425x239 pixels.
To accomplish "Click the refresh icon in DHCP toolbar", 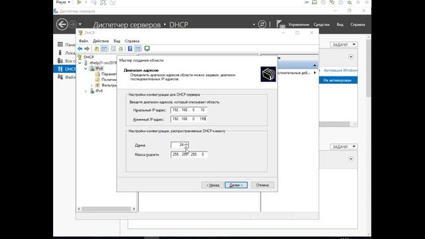I will click(121, 48).
